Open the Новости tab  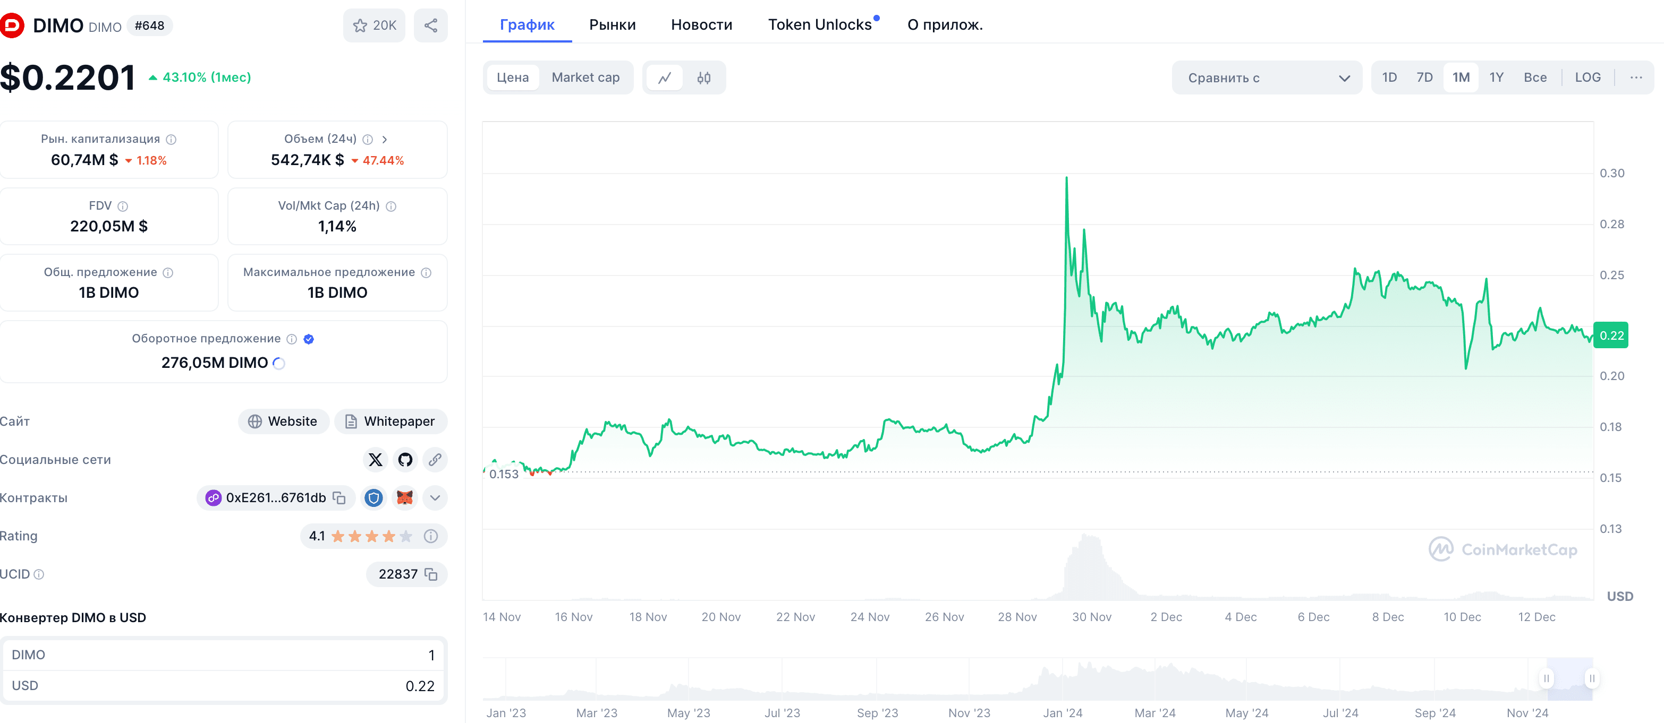[701, 24]
